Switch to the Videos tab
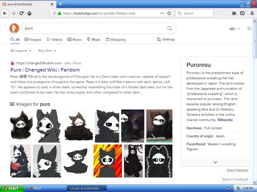Image resolution: width=257 pixels, height=192 pixels. pos(54,39)
